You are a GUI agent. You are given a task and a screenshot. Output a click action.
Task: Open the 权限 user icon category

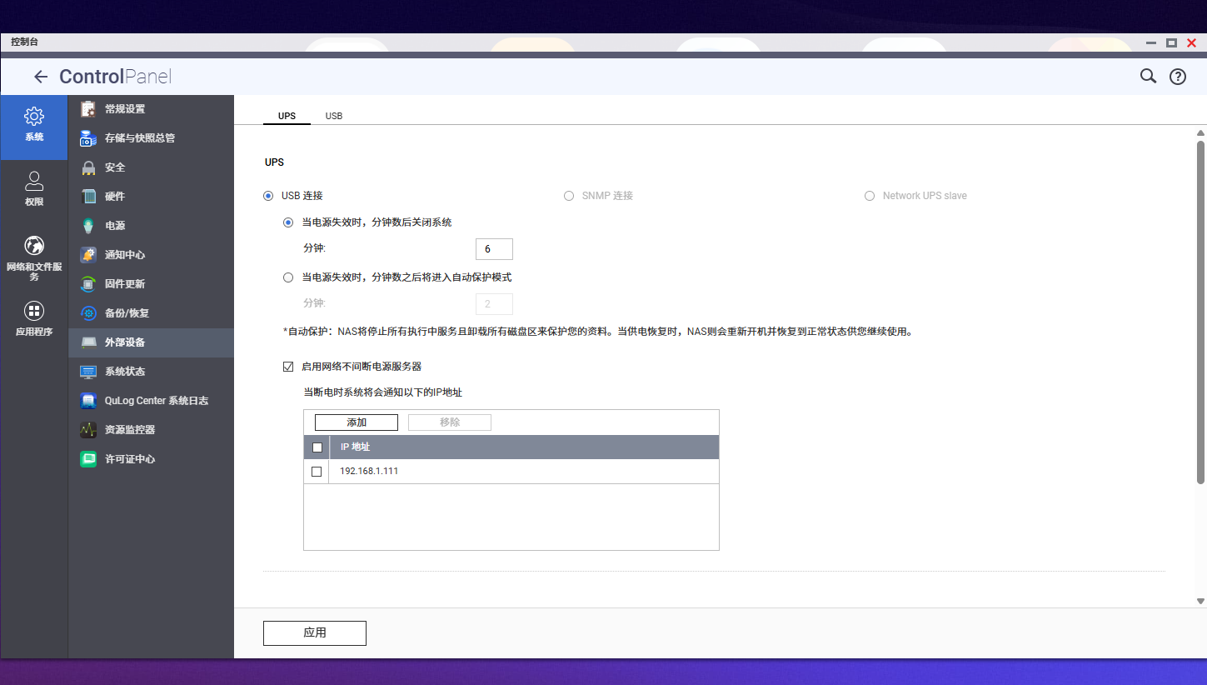click(34, 181)
